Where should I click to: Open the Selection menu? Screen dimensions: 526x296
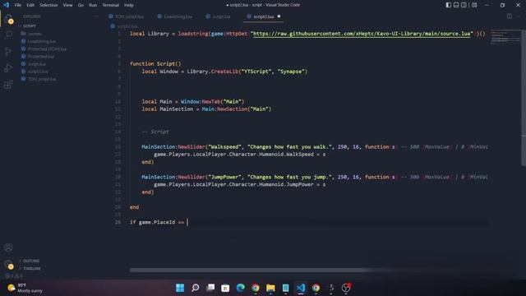[48, 5]
